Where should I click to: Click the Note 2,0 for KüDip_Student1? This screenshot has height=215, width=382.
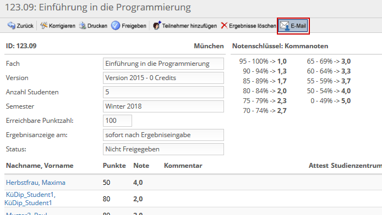138,199
